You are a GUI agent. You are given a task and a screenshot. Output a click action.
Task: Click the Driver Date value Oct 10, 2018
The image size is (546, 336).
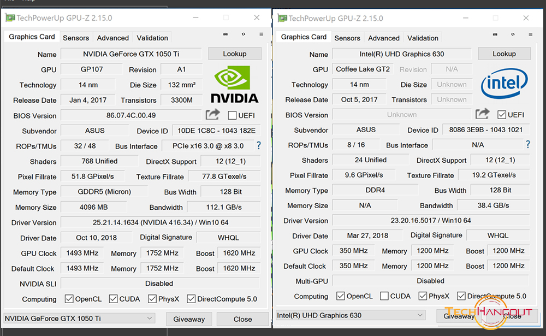click(97, 238)
